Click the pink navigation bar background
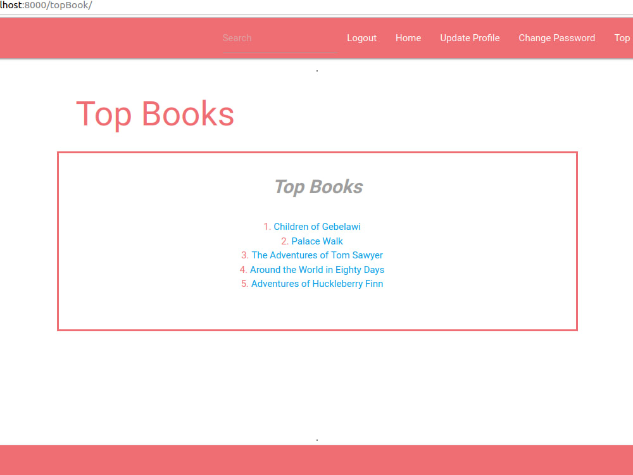633x475 pixels. pos(127,38)
